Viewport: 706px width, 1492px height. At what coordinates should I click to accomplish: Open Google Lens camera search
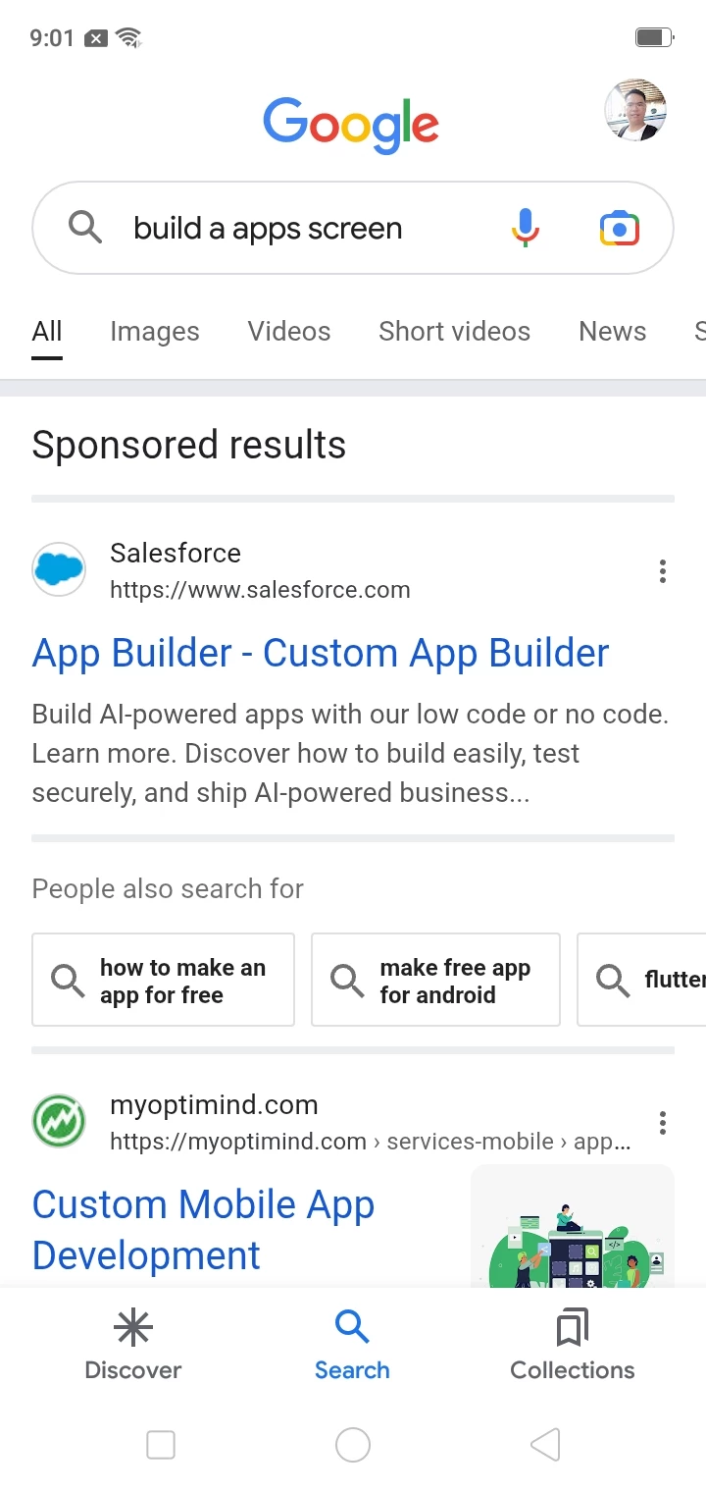[619, 228]
